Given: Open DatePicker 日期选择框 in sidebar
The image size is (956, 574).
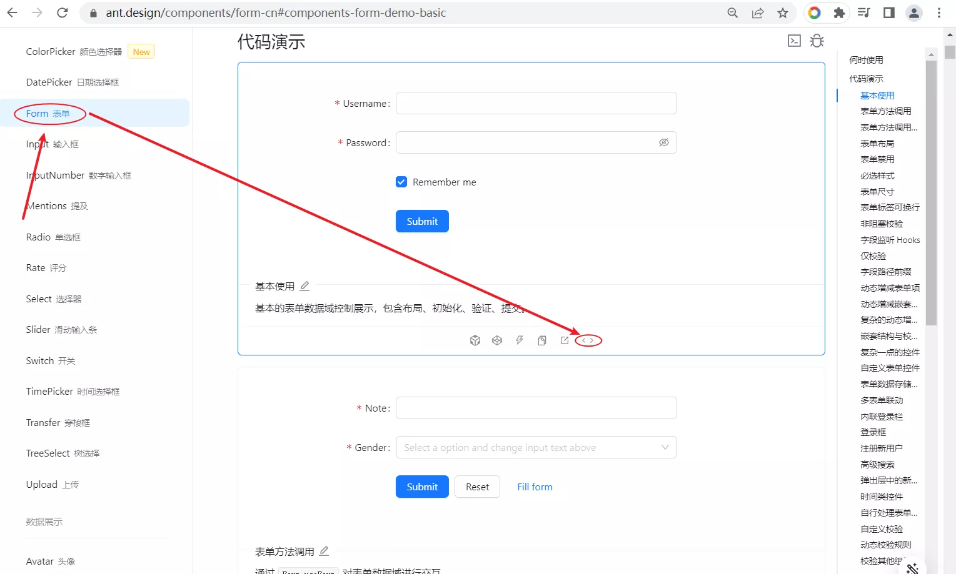Looking at the screenshot, I should [x=73, y=82].
